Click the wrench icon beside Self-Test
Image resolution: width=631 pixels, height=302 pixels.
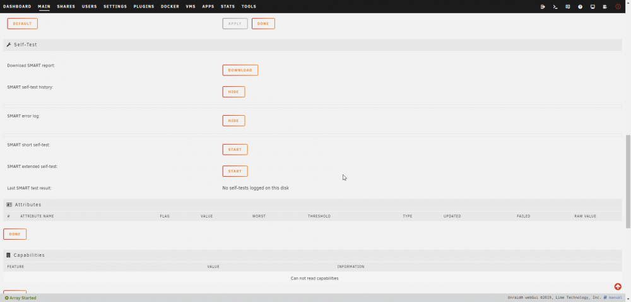9,45
